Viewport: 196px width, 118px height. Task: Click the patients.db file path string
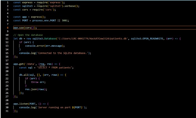coord(92,39)
